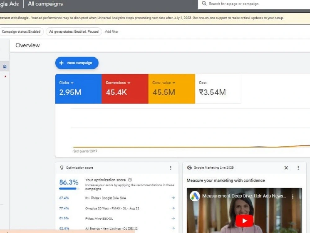Image resolution: width=310 pixels, height=233 pixels.
Task: Open the home icon in left sidebar
Action: (5, 66)
